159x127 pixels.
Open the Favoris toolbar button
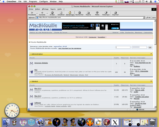click(88, 13)
